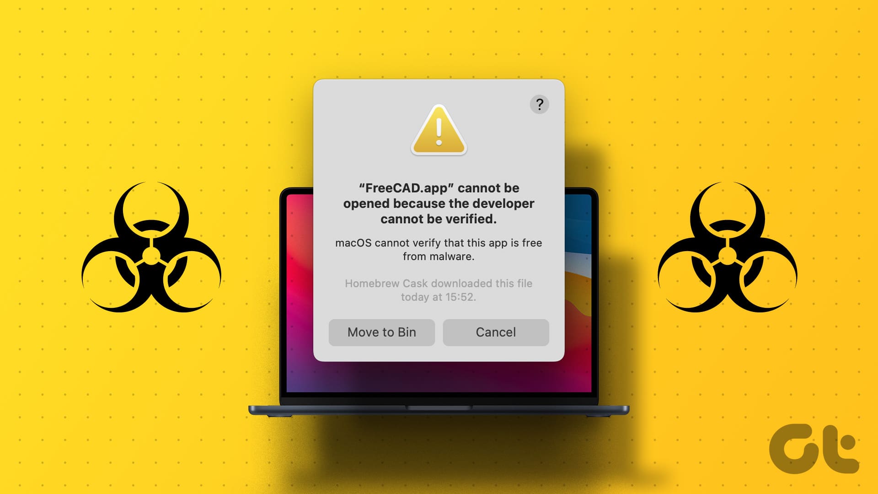
Task: Click the biohazard symbol on the right
Action: pos(730,249)
